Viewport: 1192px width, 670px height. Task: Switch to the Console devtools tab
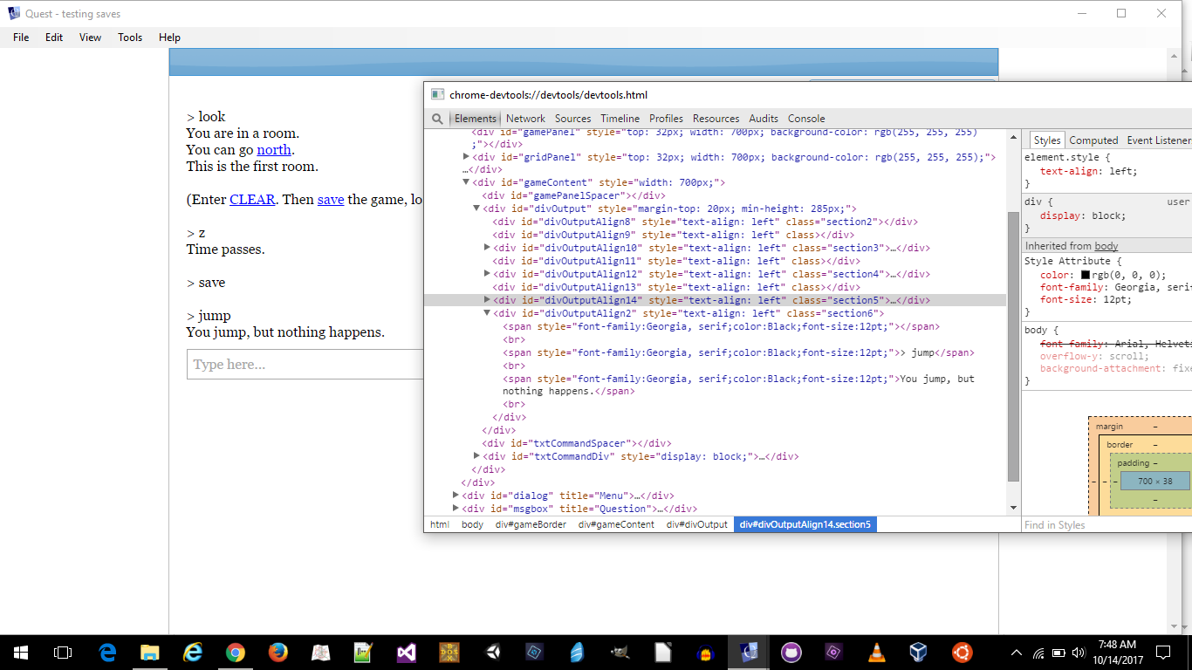806,119
